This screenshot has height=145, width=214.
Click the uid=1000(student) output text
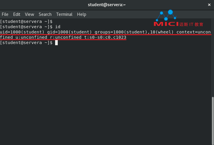coord(22,32)
